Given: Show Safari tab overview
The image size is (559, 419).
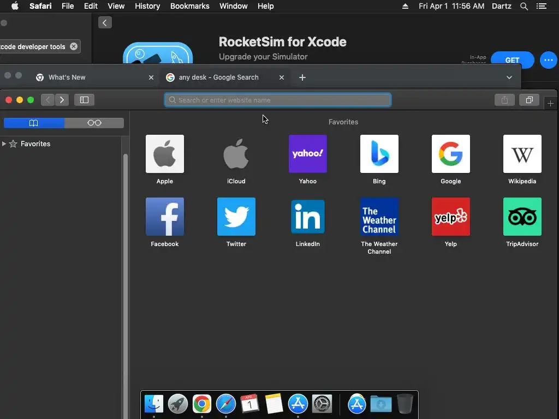Looking at the screenshot, I should click(x=530, y=100).
